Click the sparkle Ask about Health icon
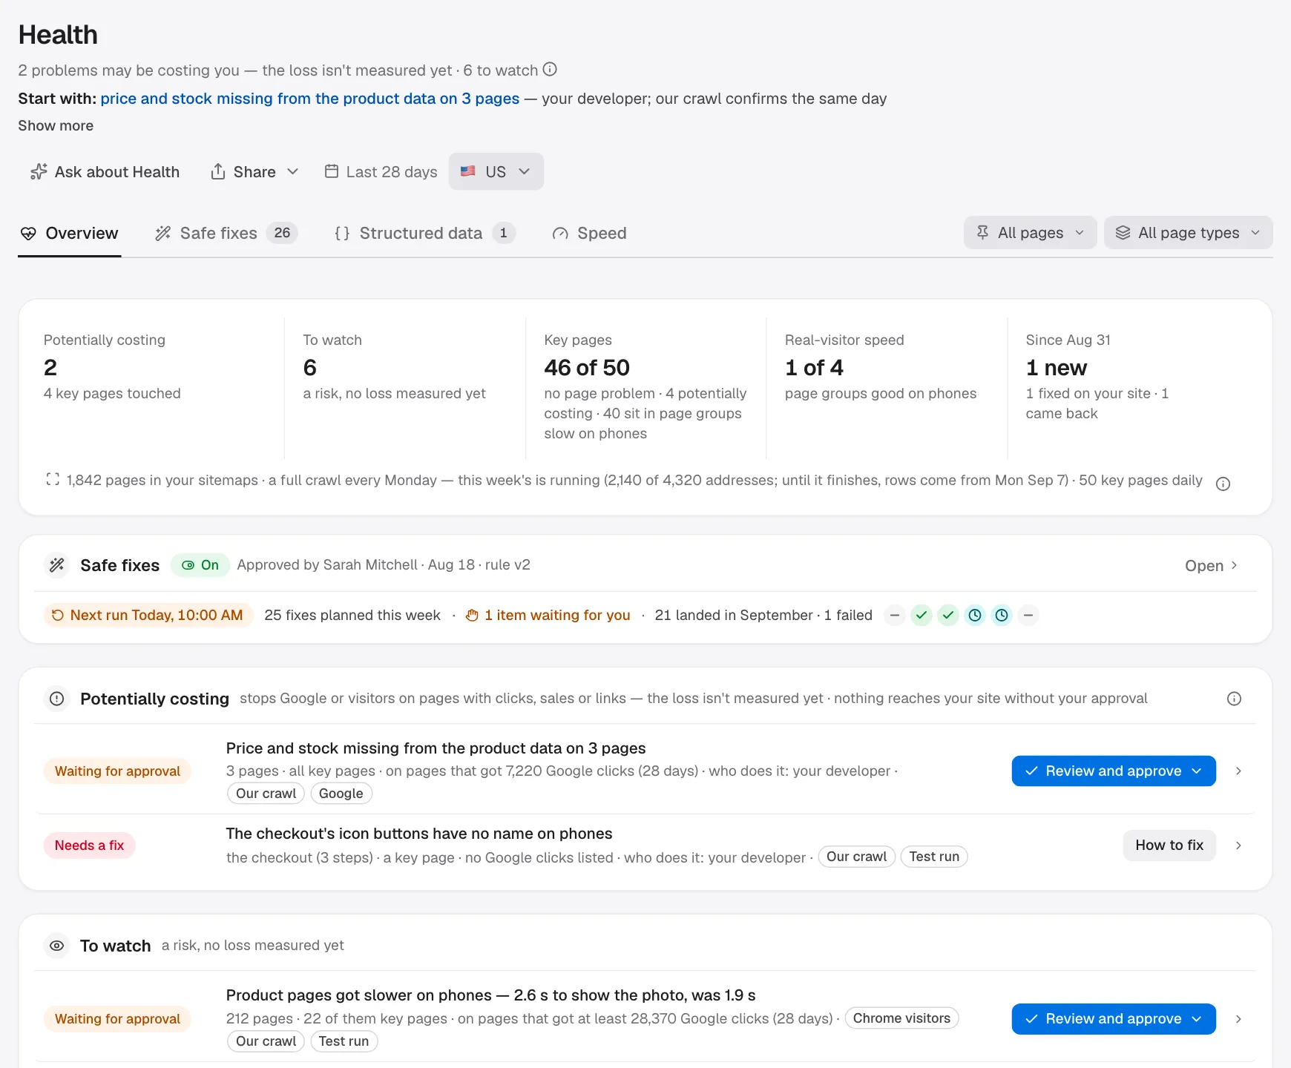Viewport: 1291px width, 1068px height. coord(39,172)
